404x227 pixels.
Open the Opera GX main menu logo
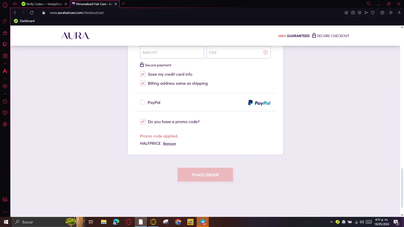(x=5, y=5)
